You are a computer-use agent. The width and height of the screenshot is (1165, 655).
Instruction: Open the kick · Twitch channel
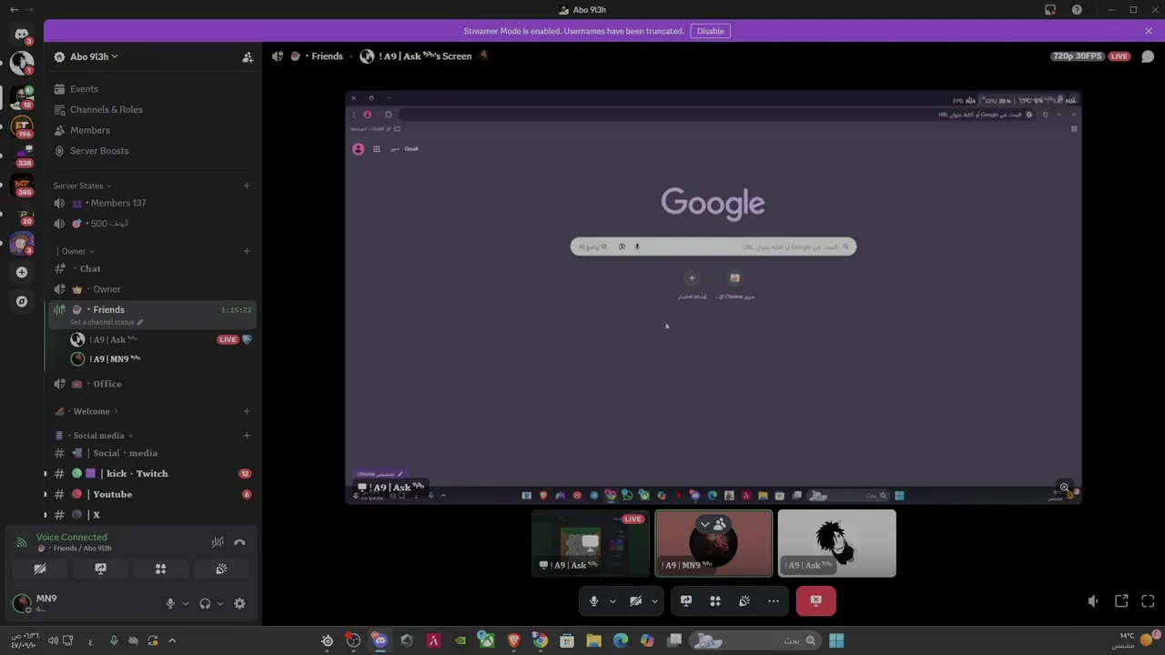[x=153, y=473]
